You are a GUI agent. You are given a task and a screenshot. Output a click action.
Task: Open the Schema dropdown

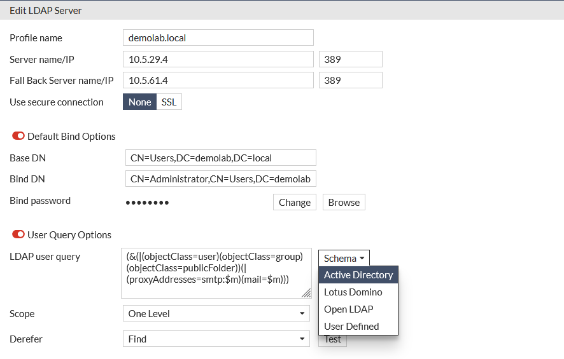coord(344,258)
